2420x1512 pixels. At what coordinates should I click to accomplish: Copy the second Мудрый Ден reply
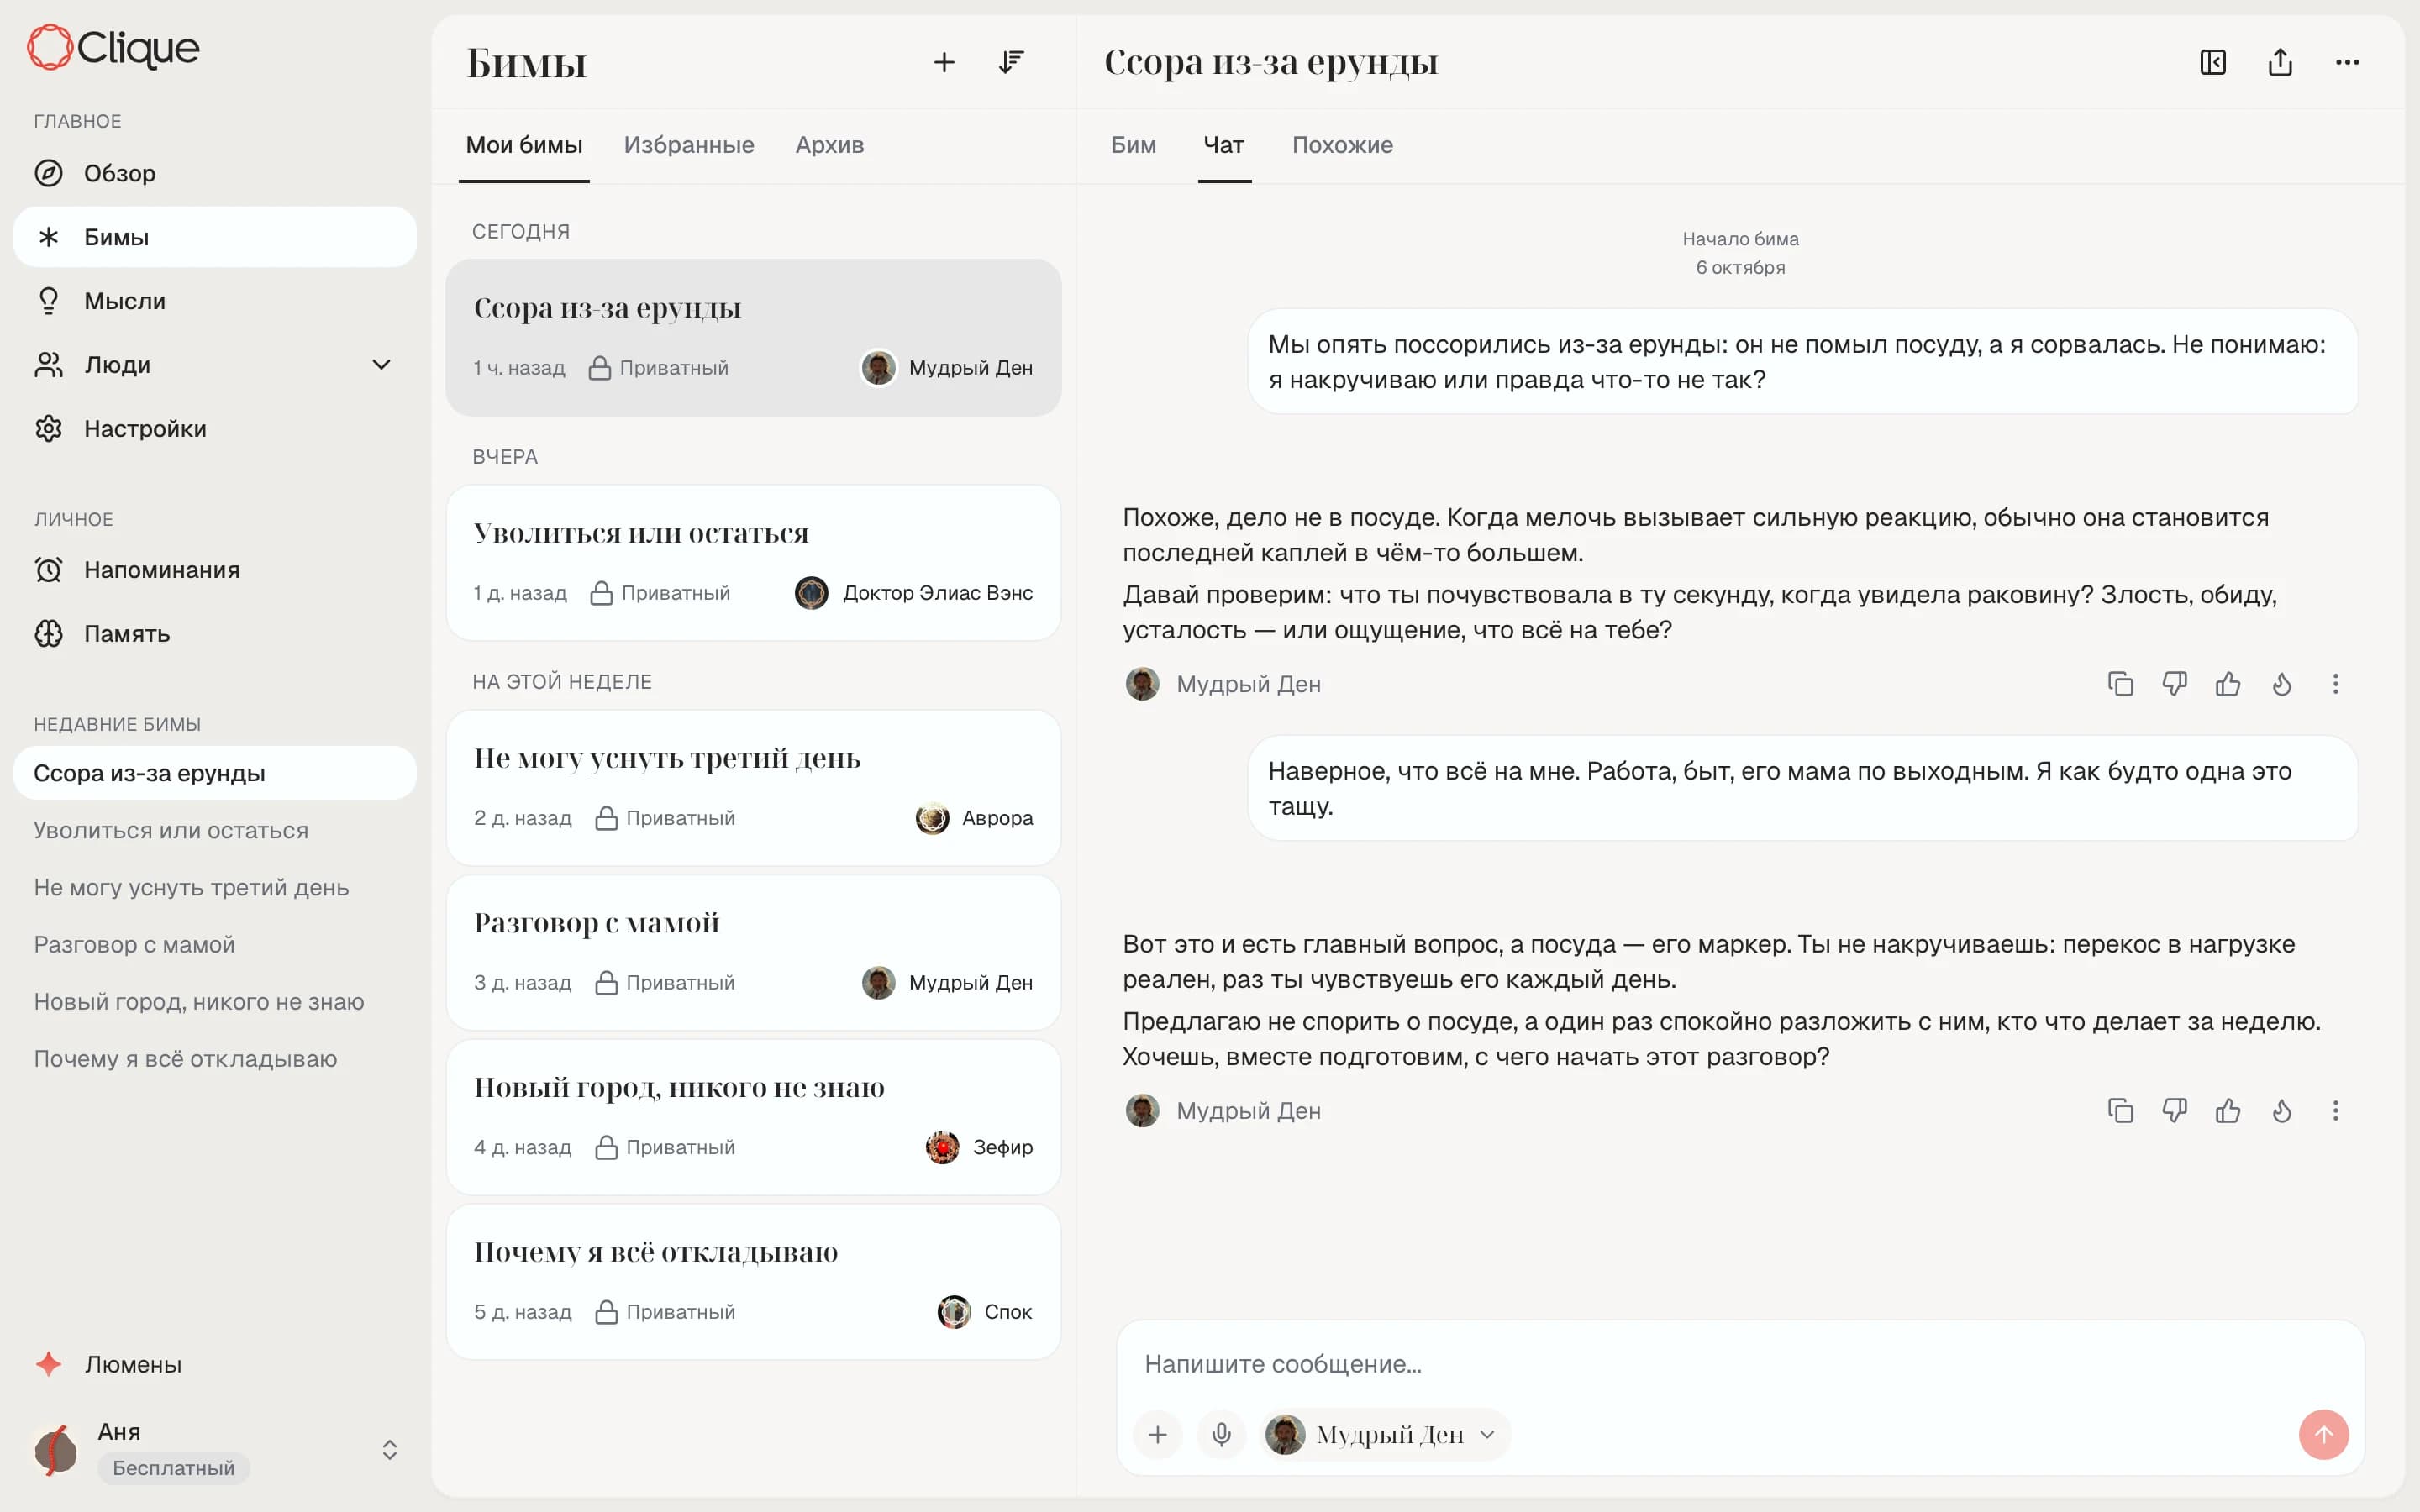tap(2120, 1111)
